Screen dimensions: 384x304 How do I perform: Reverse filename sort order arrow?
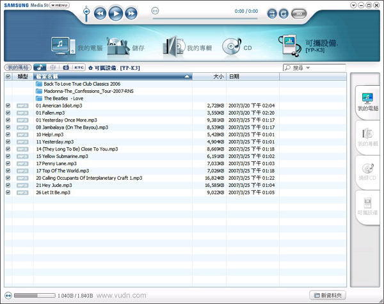(187, 77)
